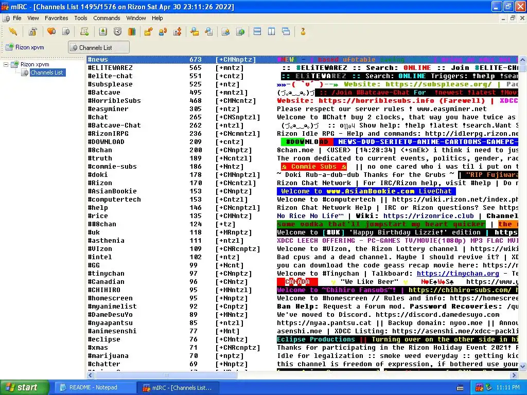Click the Connect lightning bolt toolbar icon
This screenshot has width=527, height=395.
(x=13, y=31)
